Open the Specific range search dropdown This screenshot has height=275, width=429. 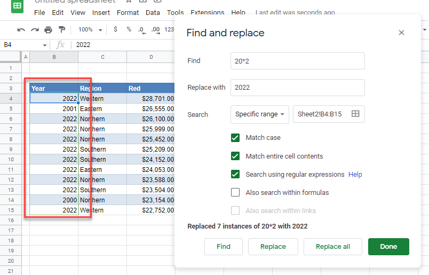click(260, 114)
